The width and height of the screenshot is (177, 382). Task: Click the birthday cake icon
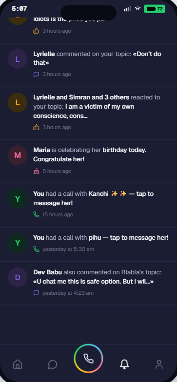(36, 172)
